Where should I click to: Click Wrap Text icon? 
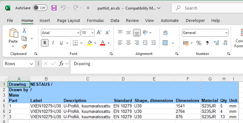[x=166, y=33]
